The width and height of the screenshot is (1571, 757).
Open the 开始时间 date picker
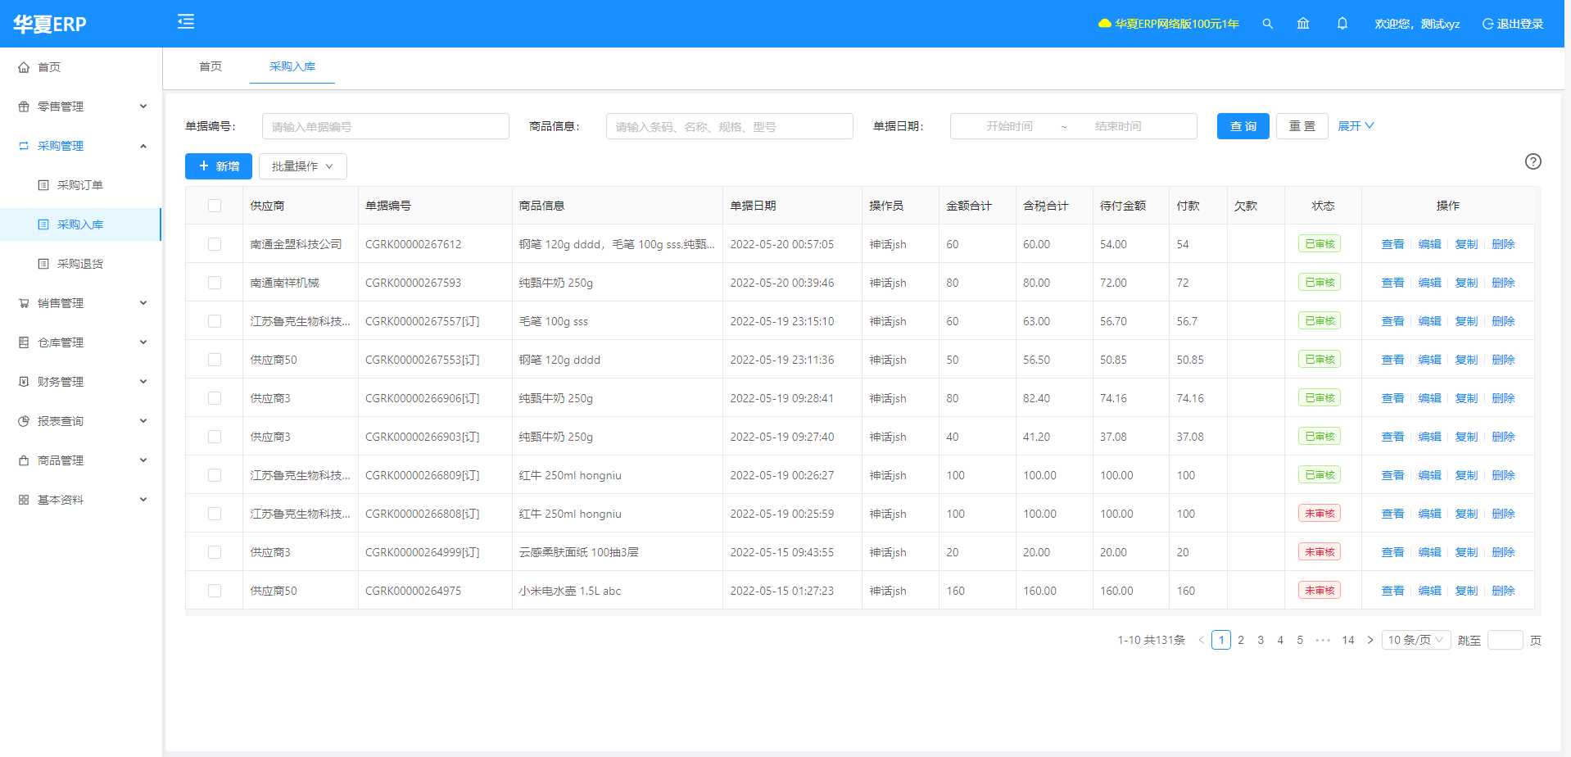[x=1009, y=126]
